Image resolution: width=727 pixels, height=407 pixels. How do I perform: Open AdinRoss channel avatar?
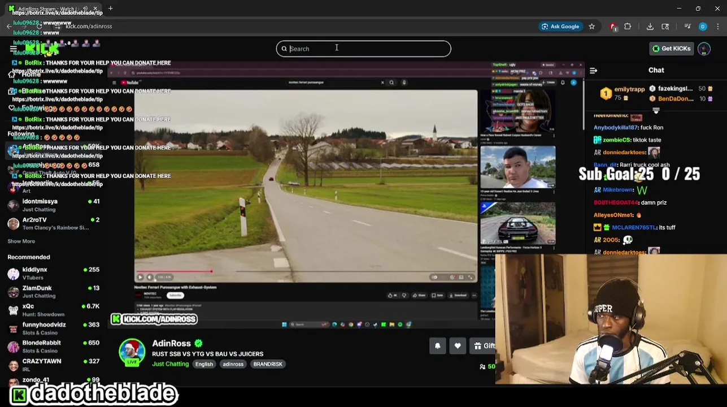pyautogui.click(x=132, y=352)
